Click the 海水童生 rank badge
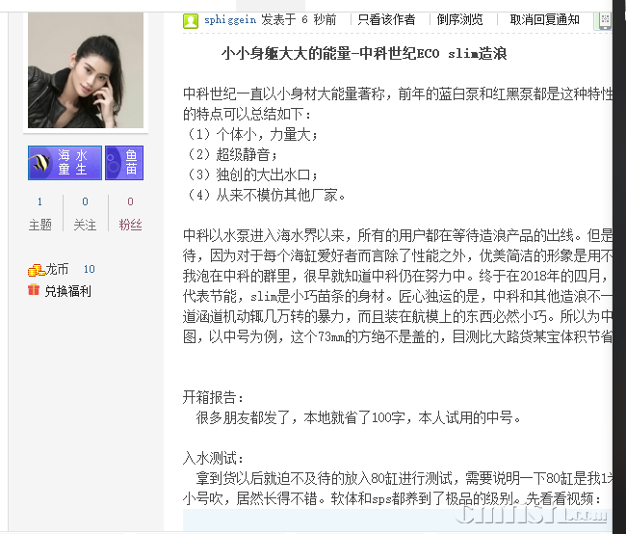Image resolution: width=626 pixels, height=534 pixels. (x=65, y=163)
